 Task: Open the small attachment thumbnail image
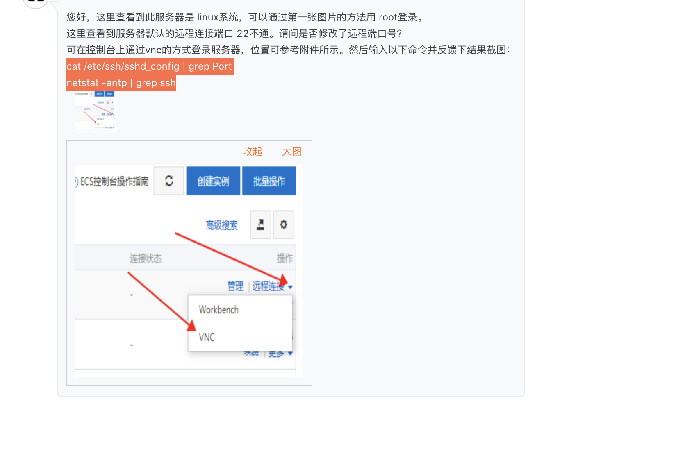click(x=94, y=111)
